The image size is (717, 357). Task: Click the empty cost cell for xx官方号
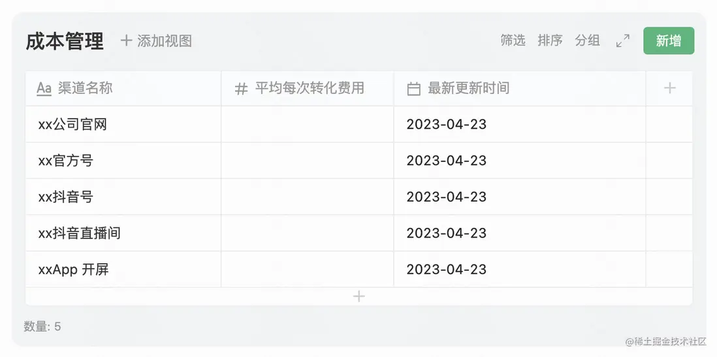tap(307, 161)
